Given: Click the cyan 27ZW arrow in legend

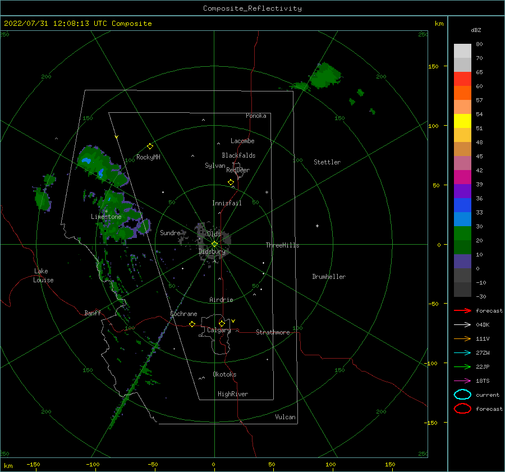Looking at the screenshot, I should coord(462,353).
